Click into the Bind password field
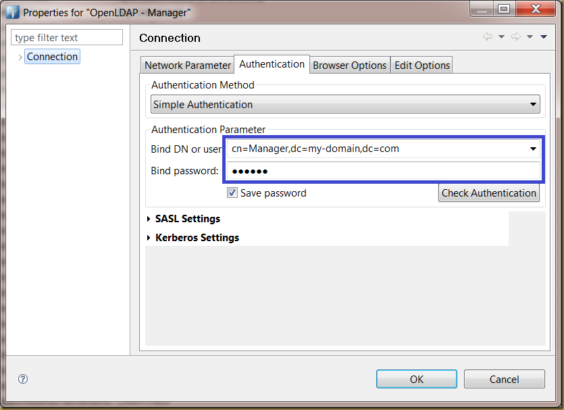This screenshot has height=410, width=564. pyautogui.click(x=384, y=171)
